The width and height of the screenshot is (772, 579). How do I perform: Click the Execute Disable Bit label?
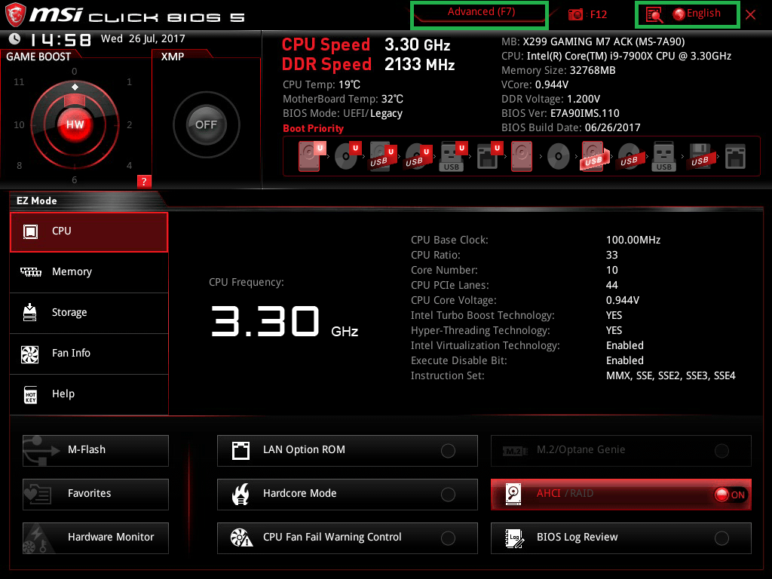[459, 360]
